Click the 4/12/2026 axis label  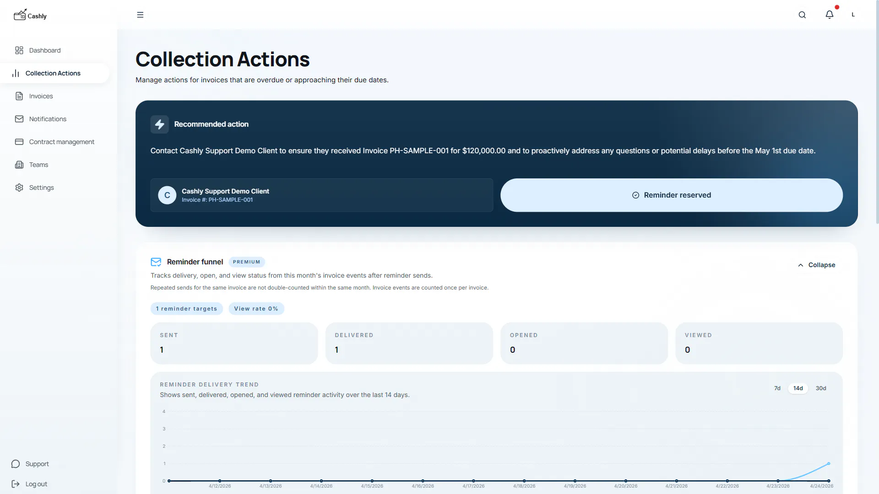coord(220,486)
